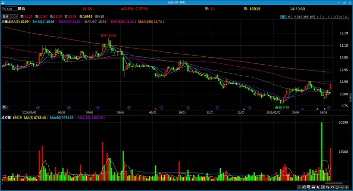Click the minus zoom-out icon in bottom toolbar
The width and height of the screenshot is (353, 191).
342,187
